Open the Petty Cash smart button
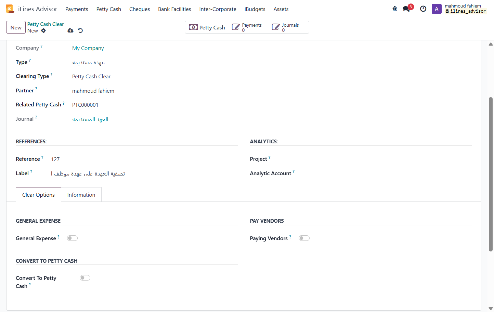Image resolution: width=494 pixels, height=312 pixels. 207,27
